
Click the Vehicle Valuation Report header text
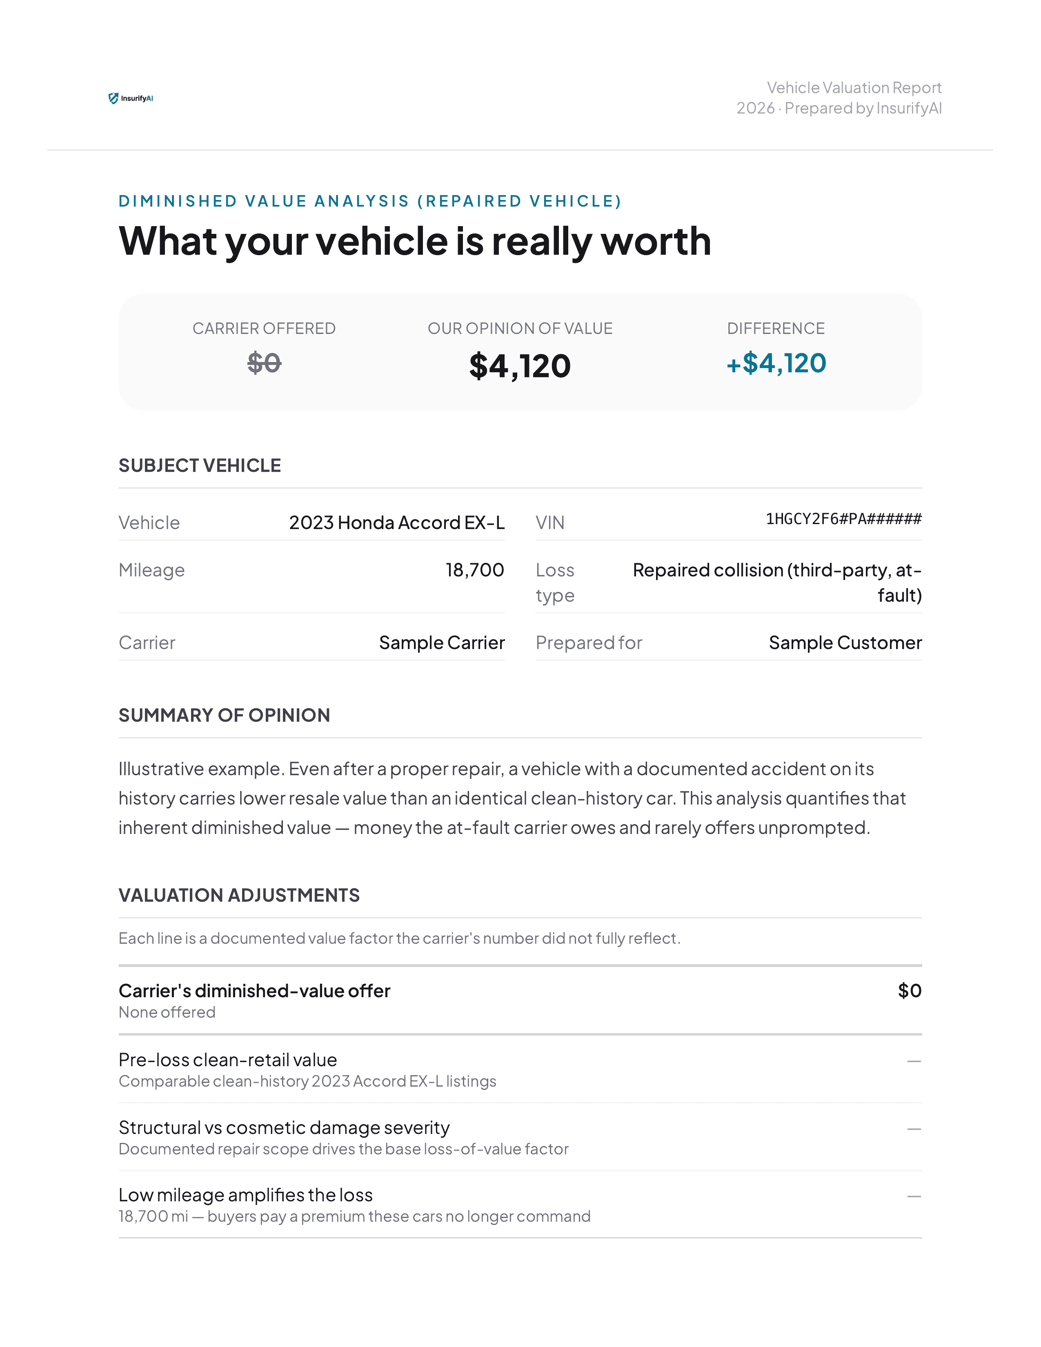click(x=854, y=88)
